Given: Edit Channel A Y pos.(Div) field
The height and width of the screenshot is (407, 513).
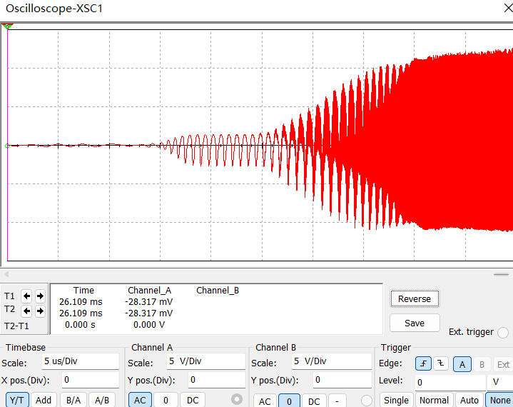Looking at the screenshot, I should tap(217, 380).
